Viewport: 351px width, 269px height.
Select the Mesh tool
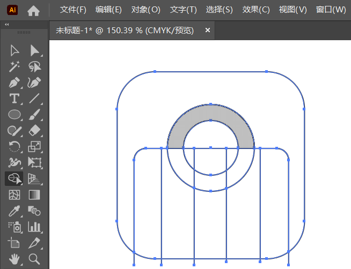(14, 195)
